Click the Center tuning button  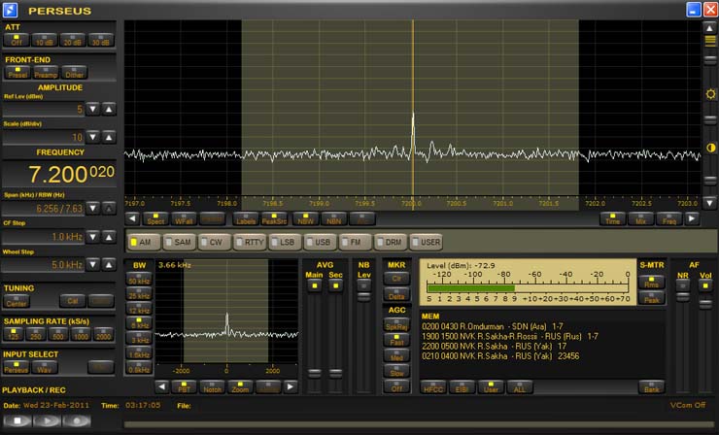coord(17,301)
